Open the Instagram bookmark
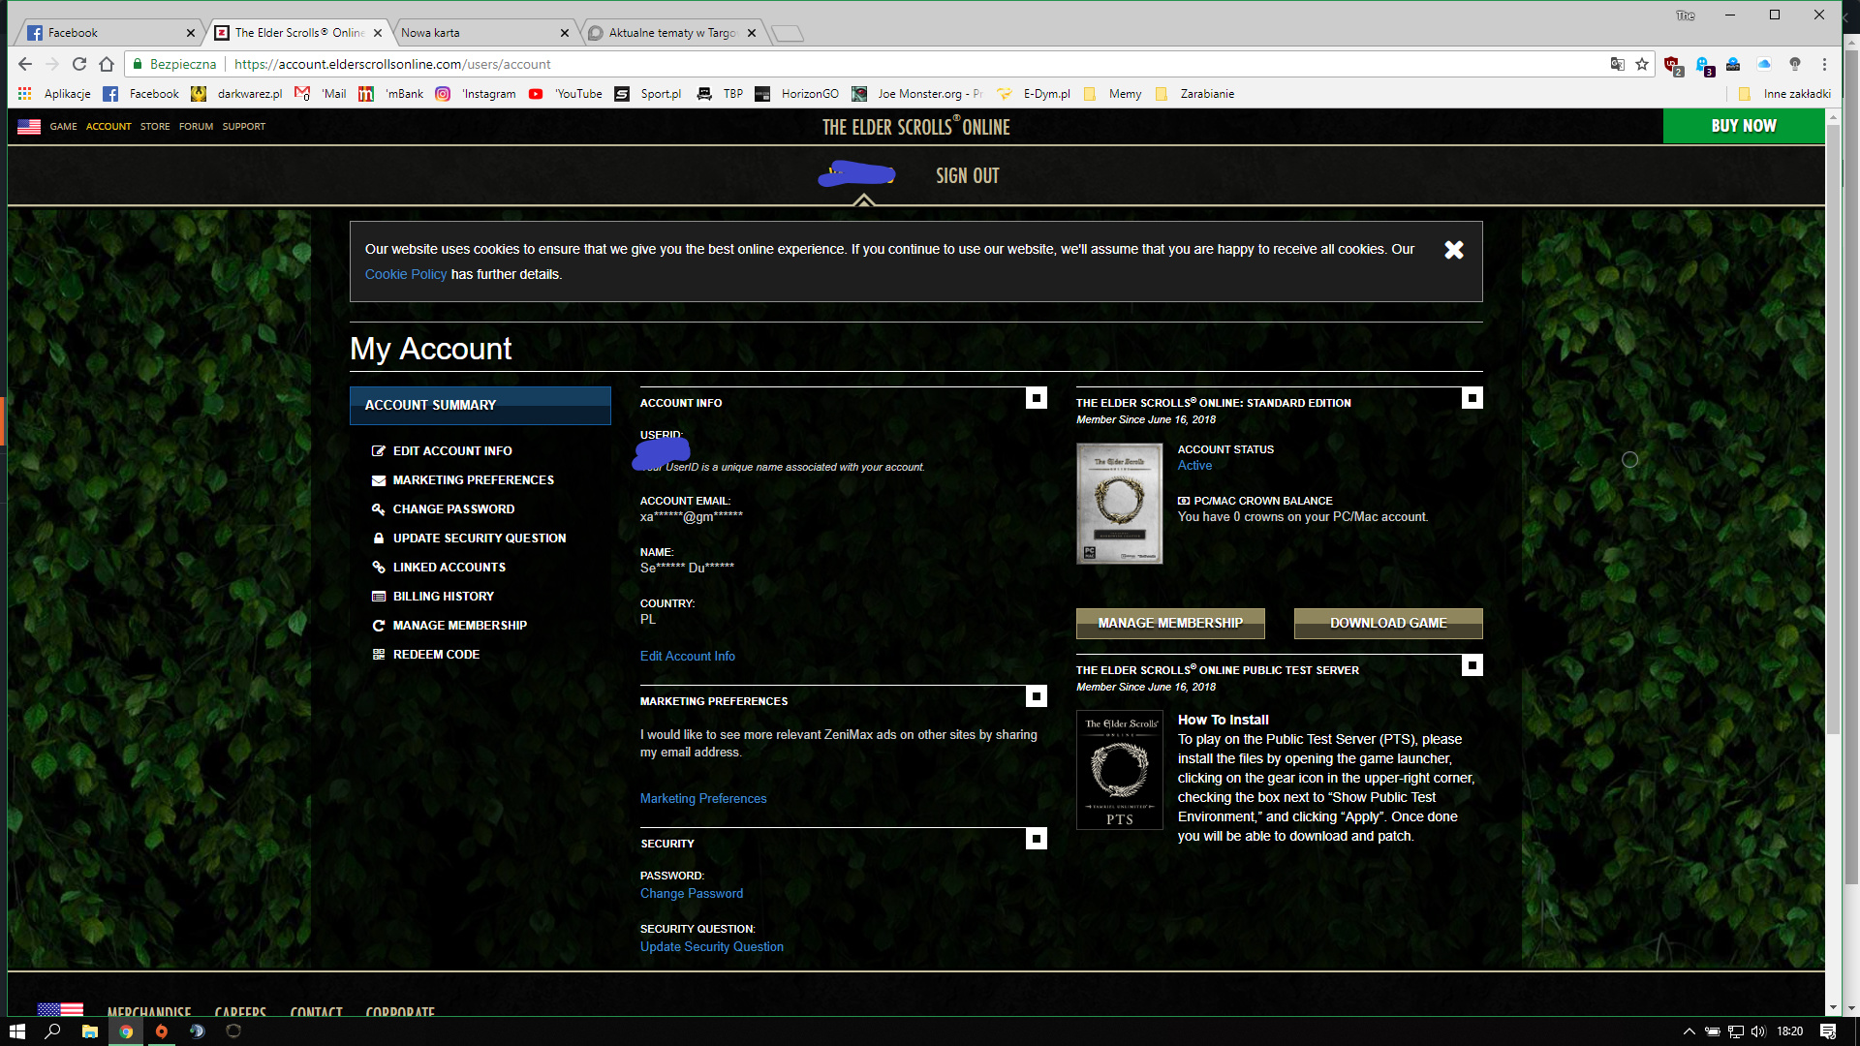The image size is (1860, 1046). (x=476, y=94)
